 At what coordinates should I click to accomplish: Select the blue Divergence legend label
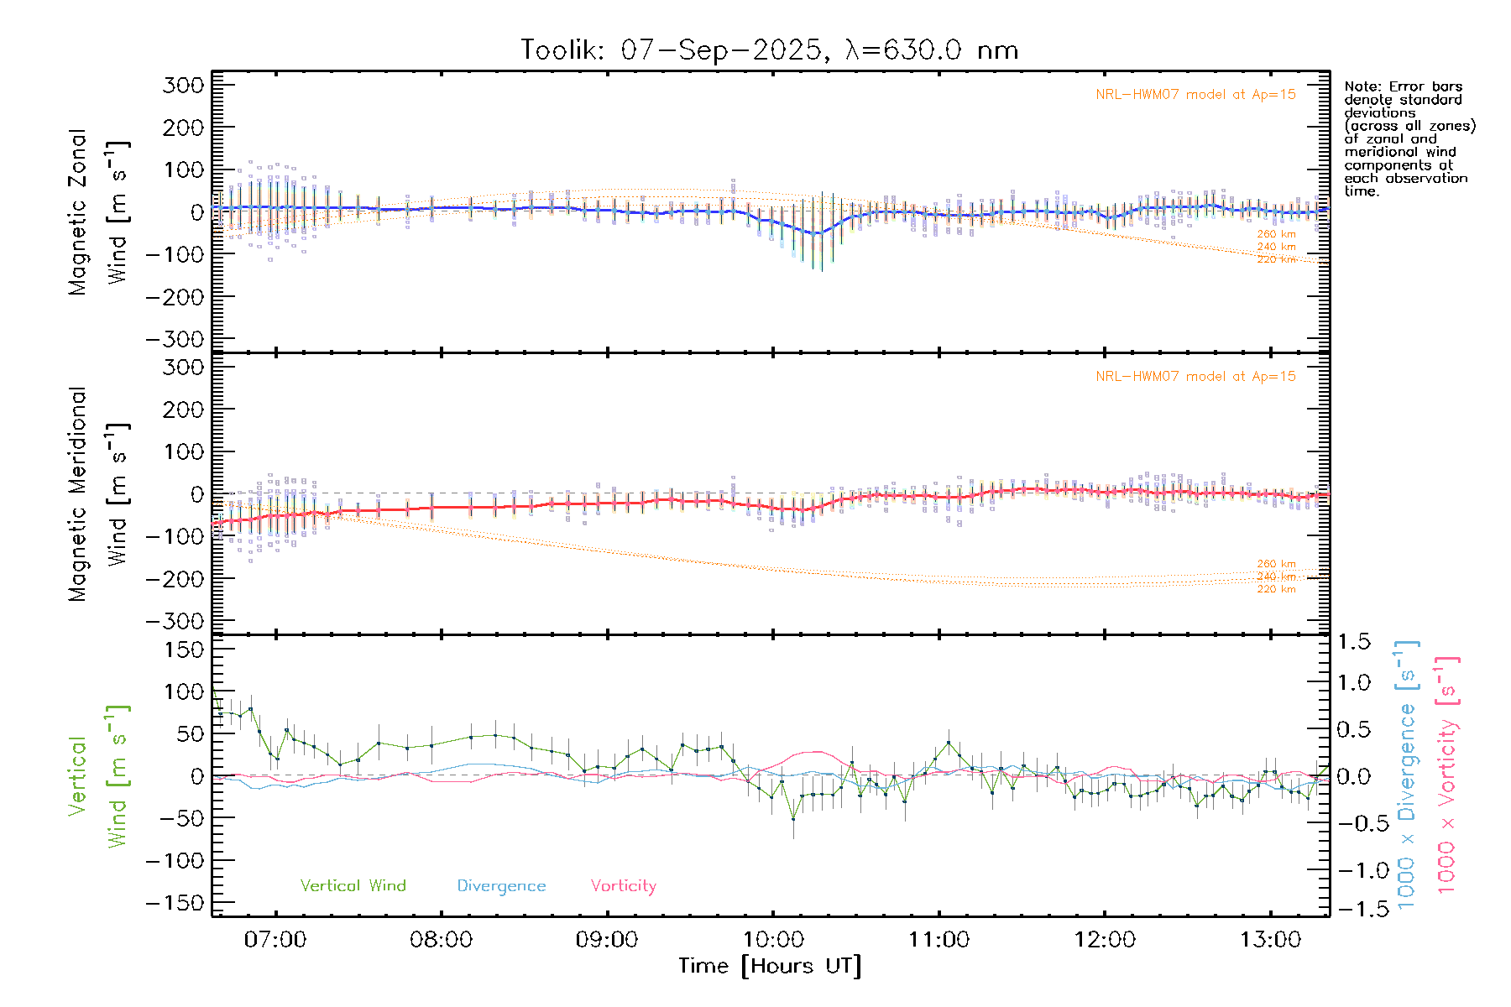(x=501, y=886)
